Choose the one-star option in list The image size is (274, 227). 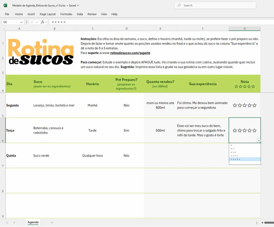[245, 145]
